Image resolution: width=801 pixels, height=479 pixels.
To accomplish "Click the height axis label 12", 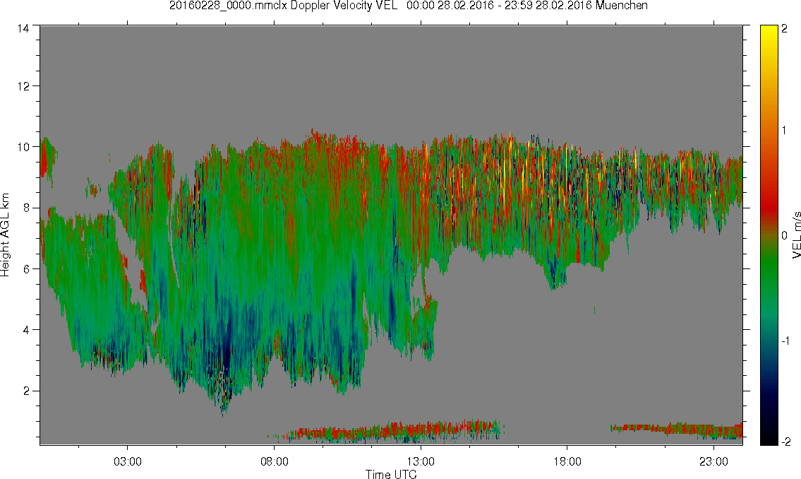I will [x=23, y=86].
